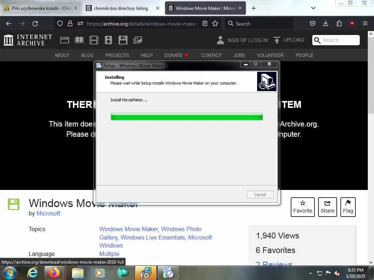Open the Web archive icon in Archive navbar
The width and height of the screenshot is (374, 280).
[x=64, y=40]
